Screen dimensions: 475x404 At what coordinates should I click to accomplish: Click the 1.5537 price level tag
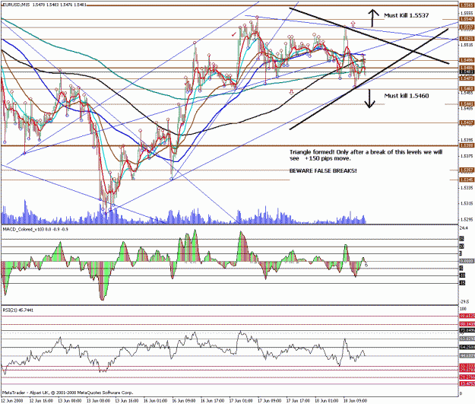coord(467,27)
